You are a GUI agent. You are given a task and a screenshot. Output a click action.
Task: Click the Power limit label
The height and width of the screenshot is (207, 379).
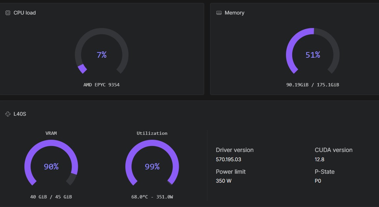231,172
